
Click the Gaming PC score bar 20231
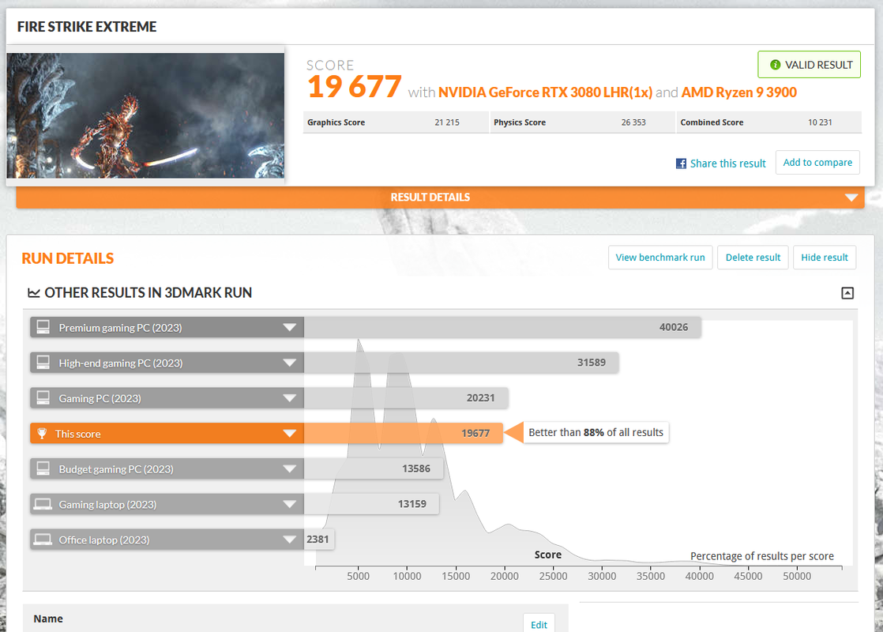(406, 398)
